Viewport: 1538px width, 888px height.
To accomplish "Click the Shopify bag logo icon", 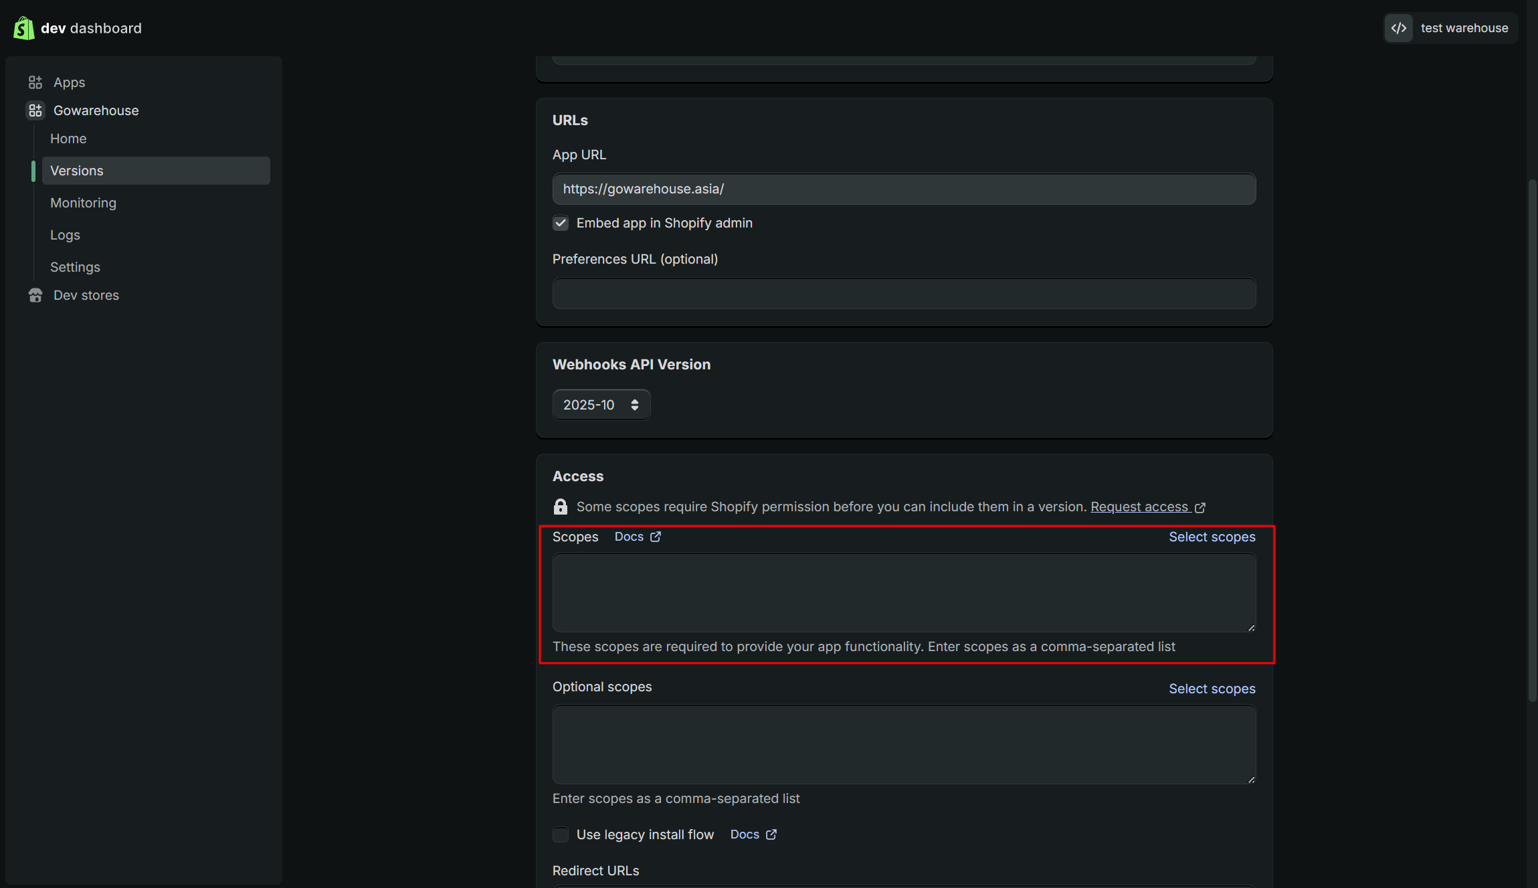I will tap(24, 28).
